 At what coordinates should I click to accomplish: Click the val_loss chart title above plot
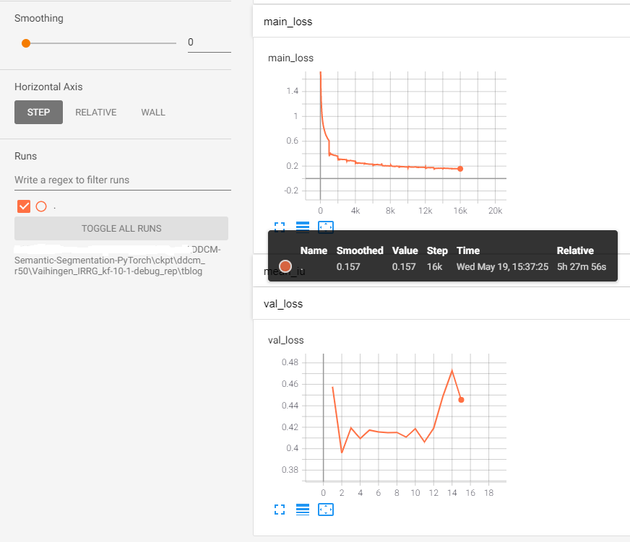(285, 341)
